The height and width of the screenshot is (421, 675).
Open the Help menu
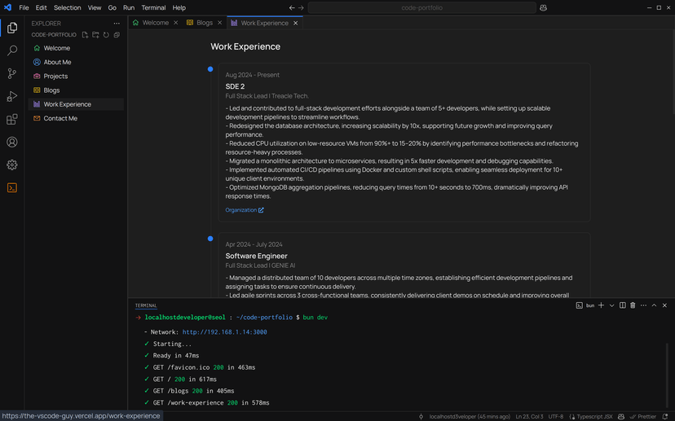pyautogui.click(x=179, y=8)
